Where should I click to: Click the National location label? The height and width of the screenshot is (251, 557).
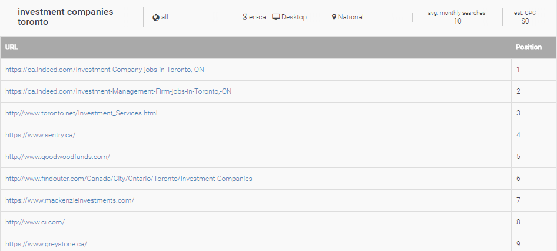click(350, 17)
